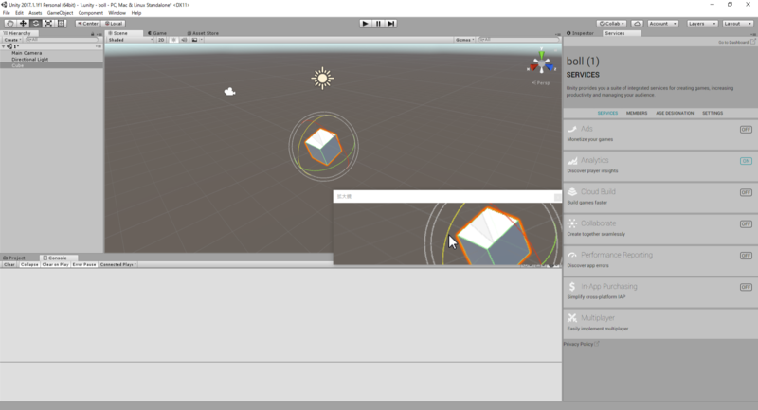Switch to the Project tab
This screenshot has width=758, height=410.
pyautogui.click(x=14, y=258)
